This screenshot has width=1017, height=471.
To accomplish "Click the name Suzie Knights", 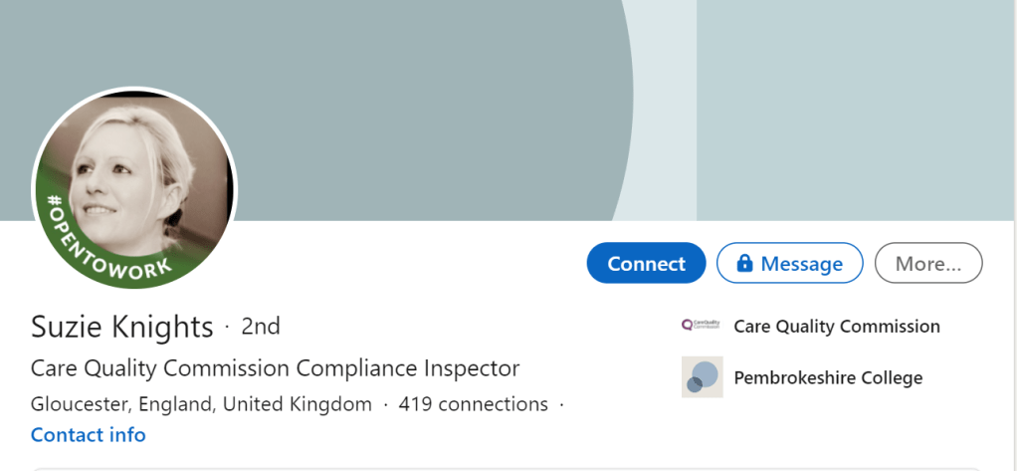I will pyautogui.click(x=122, y=327).
